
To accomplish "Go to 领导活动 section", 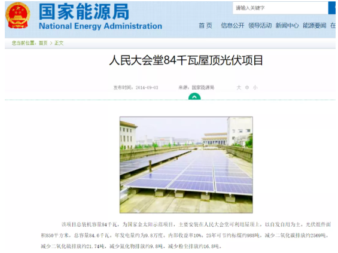I will [x=260, y=26].
